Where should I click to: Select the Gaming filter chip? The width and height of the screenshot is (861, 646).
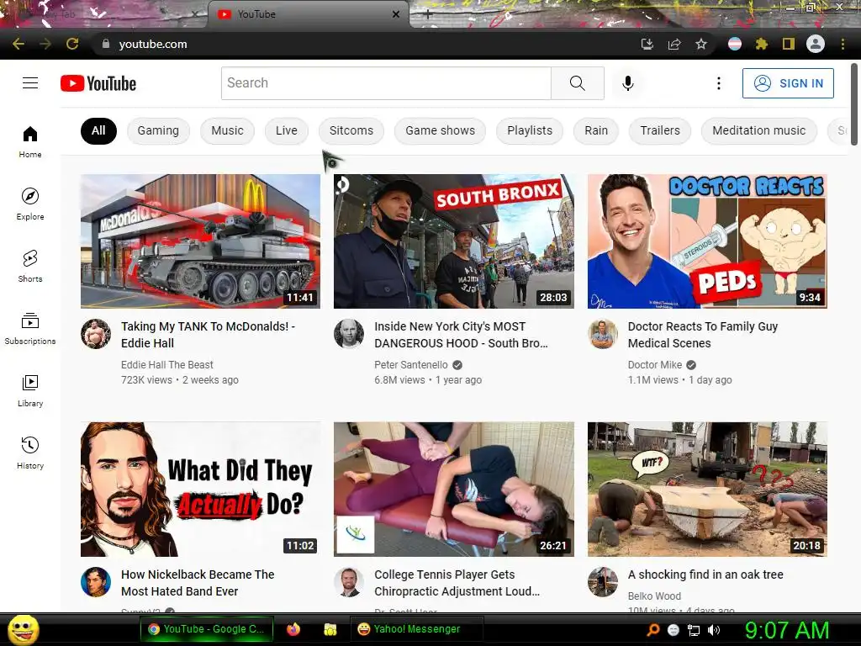[x=158, y=130]
